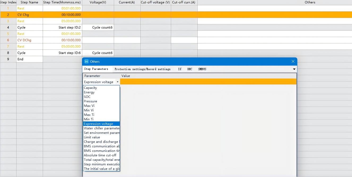Click step 7 Rest name cell
352x177 pixels.
29,47
